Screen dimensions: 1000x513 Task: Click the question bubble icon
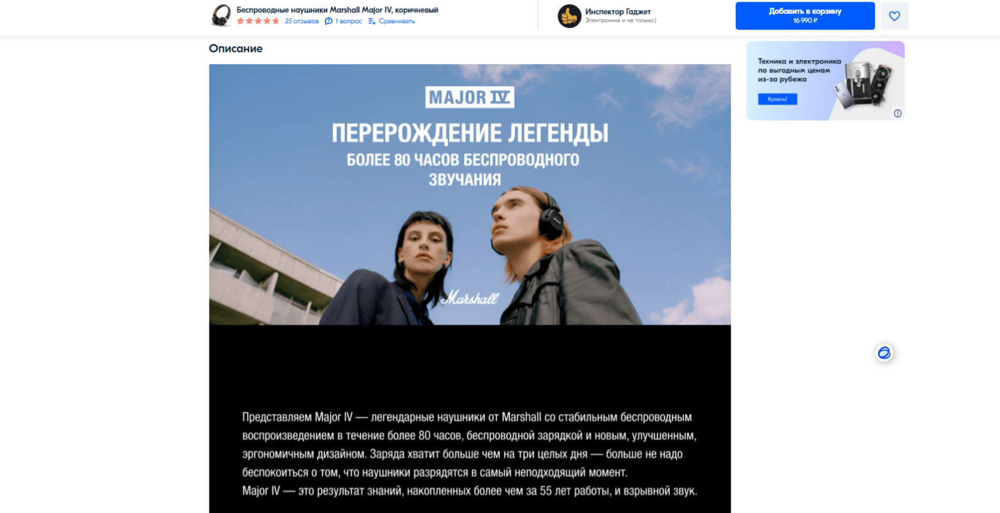point(328,21)
